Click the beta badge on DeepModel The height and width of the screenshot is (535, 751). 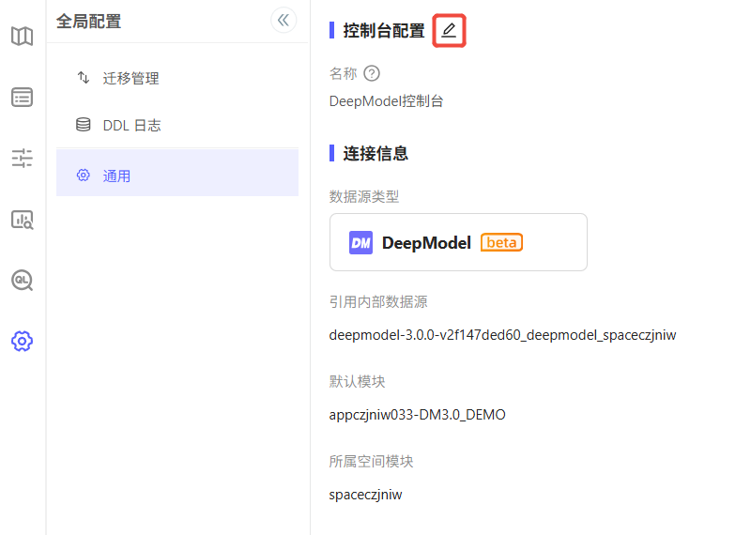(501, 242)
